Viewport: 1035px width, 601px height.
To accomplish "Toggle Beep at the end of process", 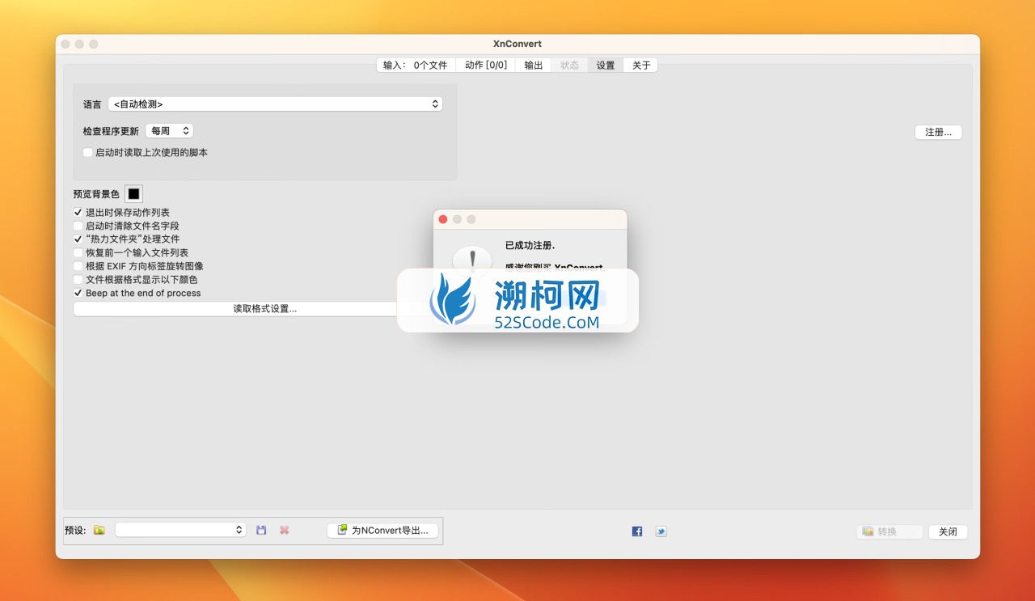I will 78,293.
